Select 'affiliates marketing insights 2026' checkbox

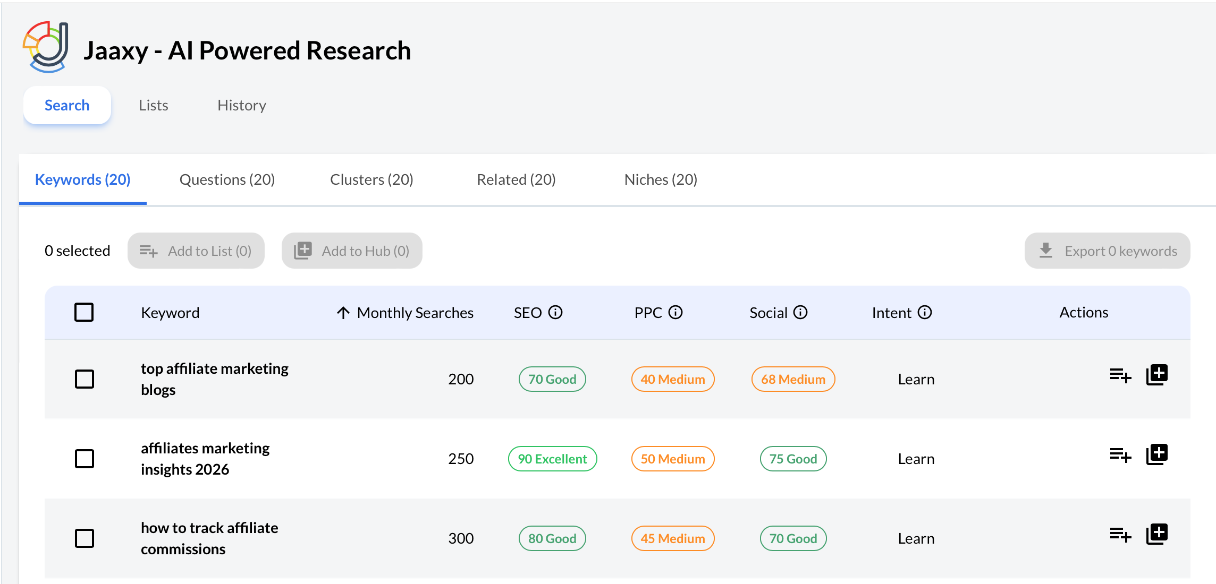tap(84, 459)
